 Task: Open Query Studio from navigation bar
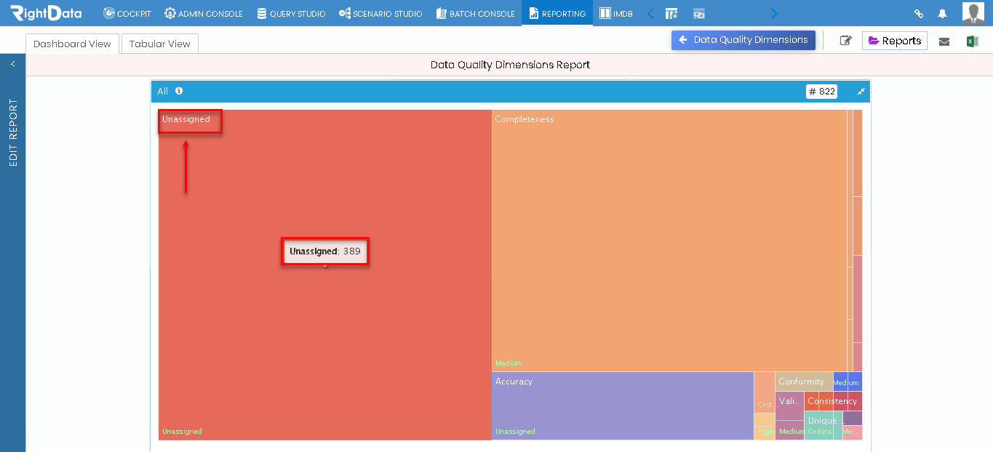[291, 13]
